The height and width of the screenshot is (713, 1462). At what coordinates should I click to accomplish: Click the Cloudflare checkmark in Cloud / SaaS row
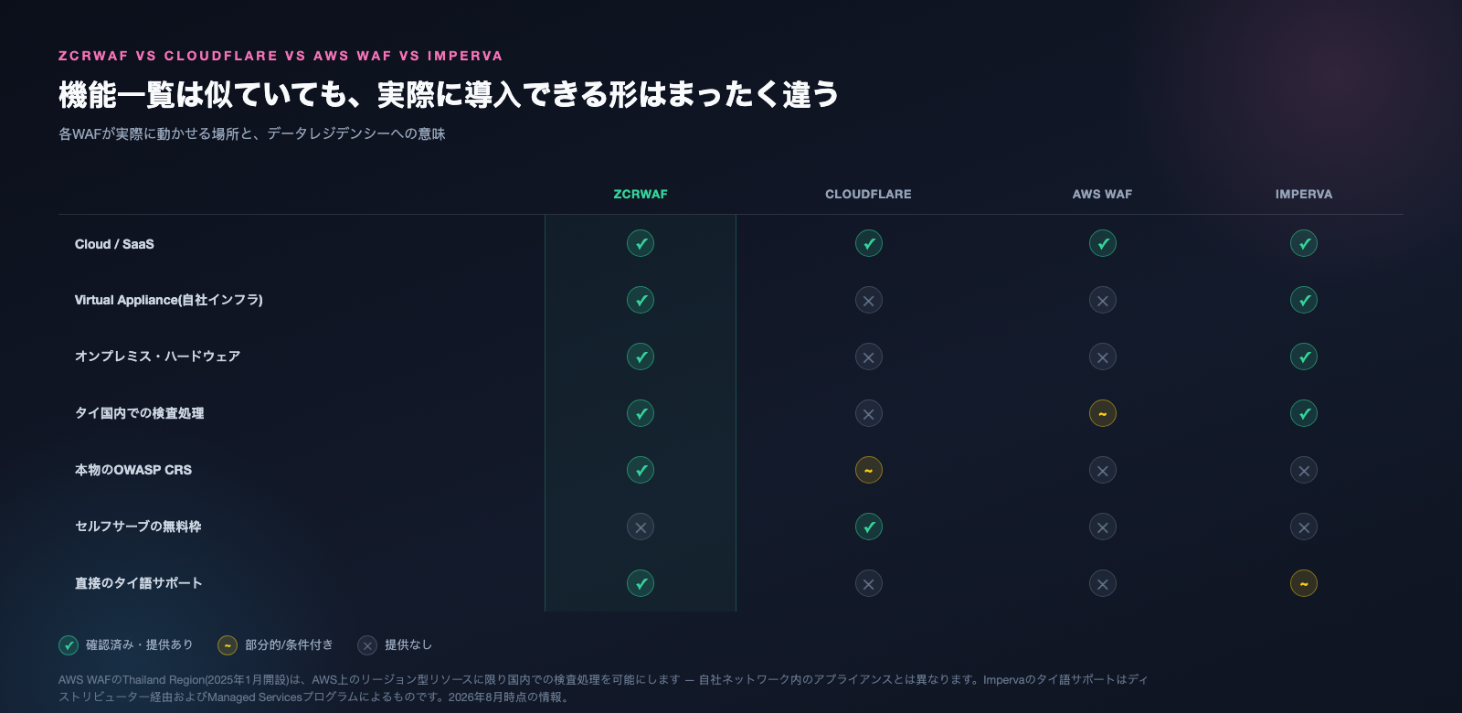(869, 244)
